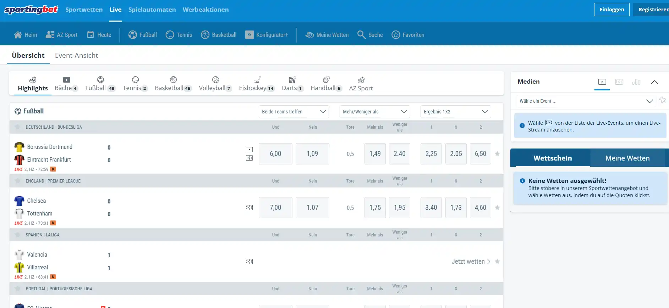
Task: Click Jetzt wetten for Valencia vs Villarreal
Action: point(471,262)
